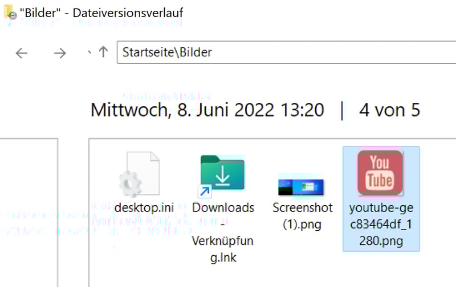Select the desktop.ini file icon
The height and width of the screenshot is (287, 456).
click(x=139, y=175)
